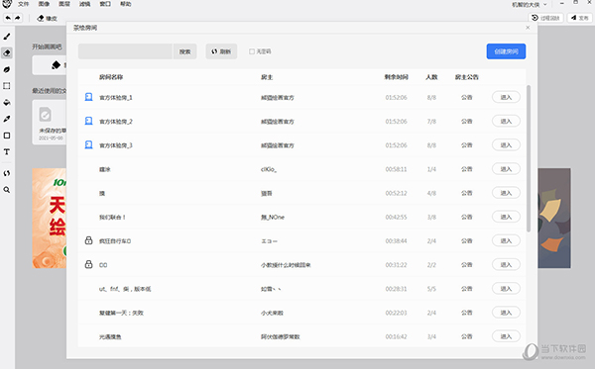The image size is (595, 369).
Task: Enter the room with 00:22:03 remaining
Action: tap(506, 313)
